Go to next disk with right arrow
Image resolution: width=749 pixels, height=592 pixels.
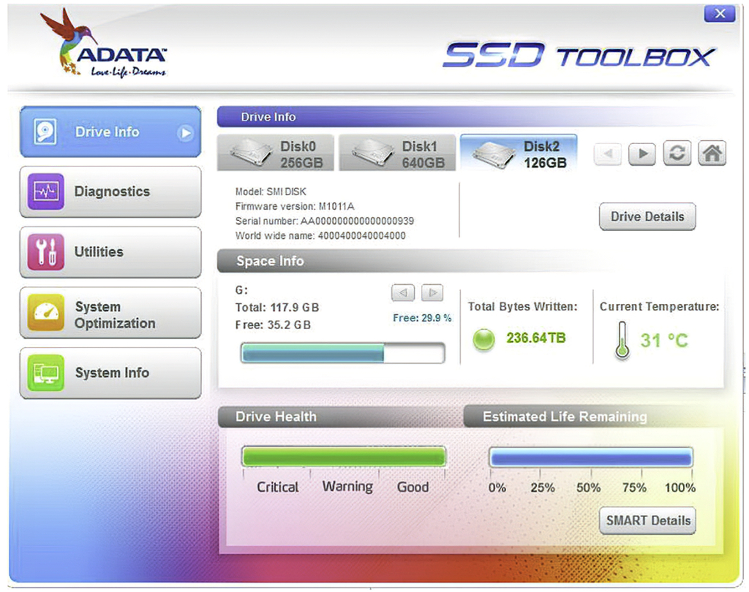642,154
